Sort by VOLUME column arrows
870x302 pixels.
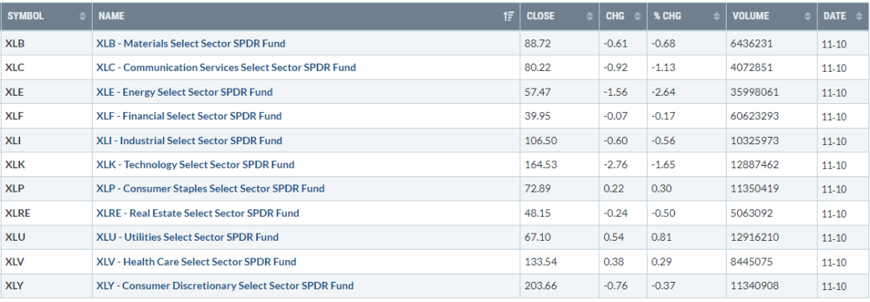(x=807, y=16)
